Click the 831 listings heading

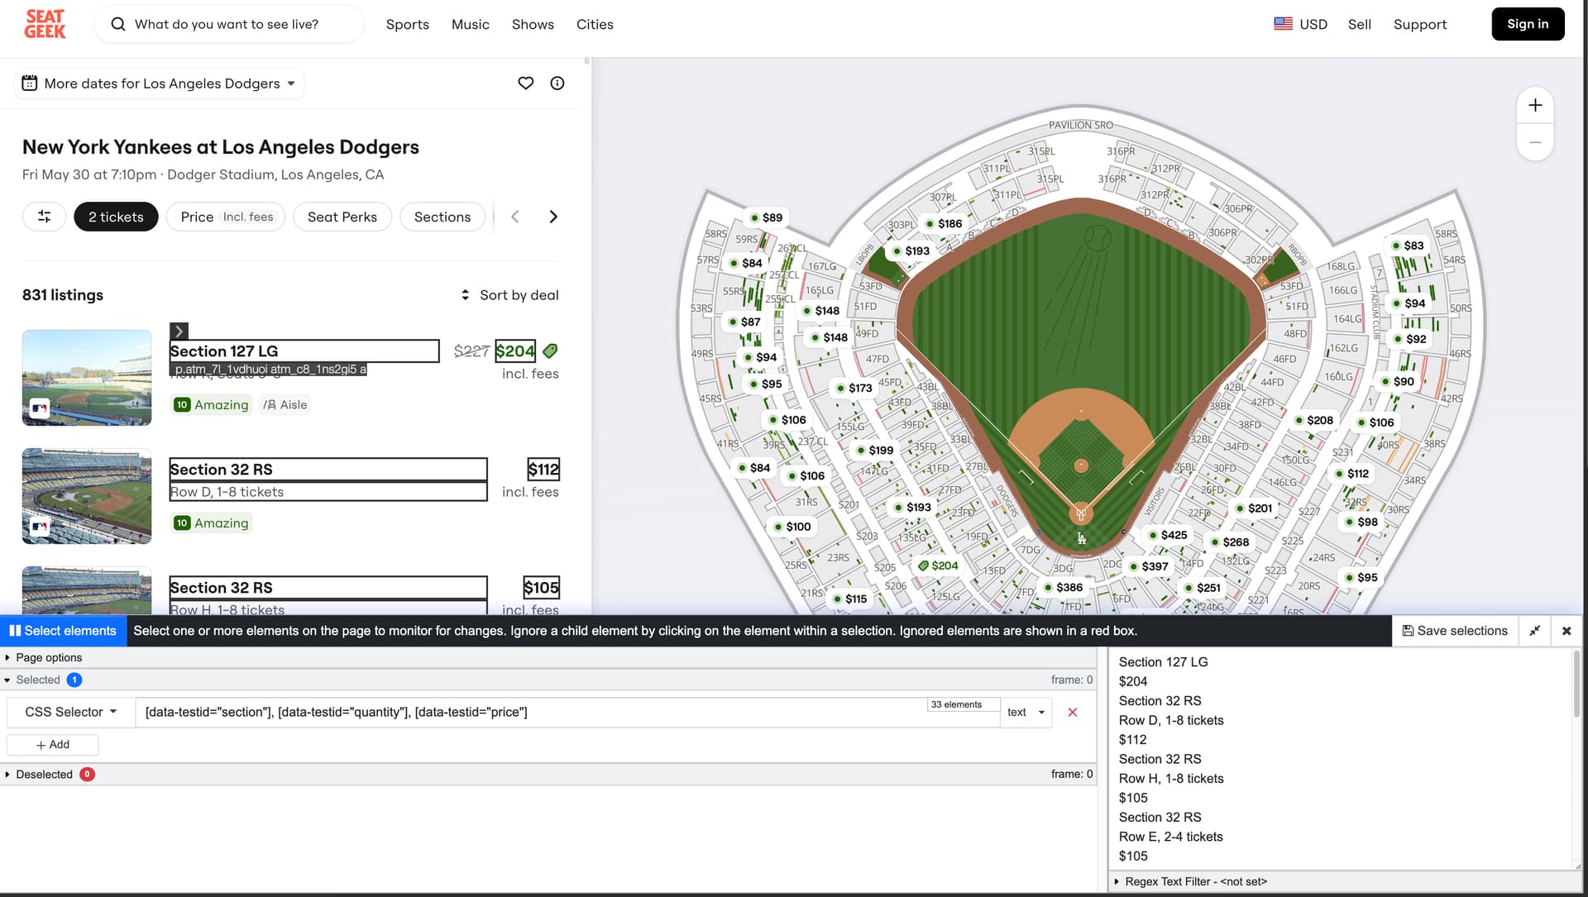[63, 295]
